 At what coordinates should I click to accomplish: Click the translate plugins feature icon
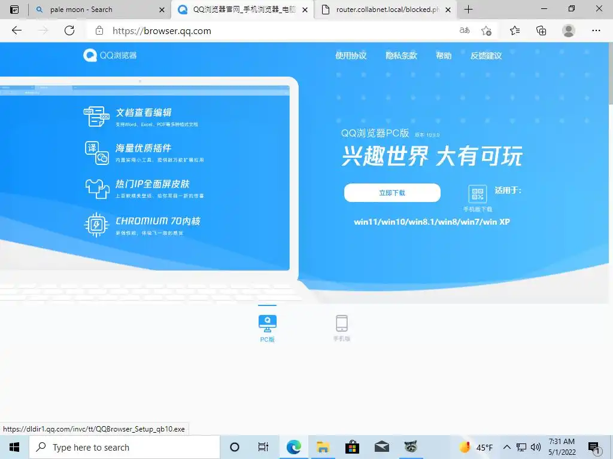pyautogui.click(x=96, y=153)
